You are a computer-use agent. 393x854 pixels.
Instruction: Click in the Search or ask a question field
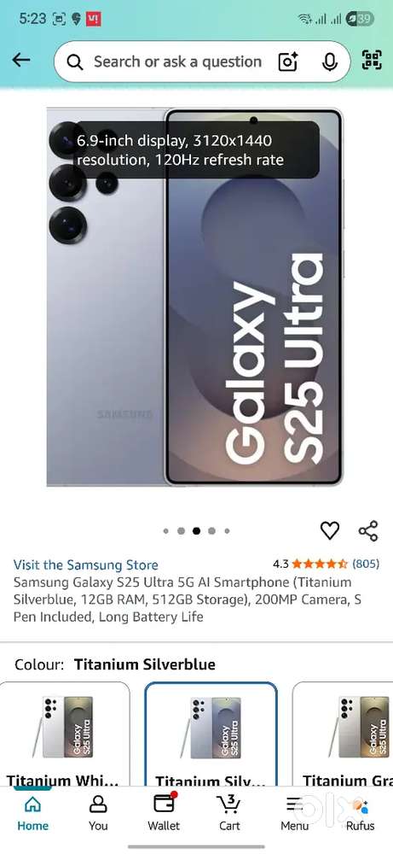point(177,62)
